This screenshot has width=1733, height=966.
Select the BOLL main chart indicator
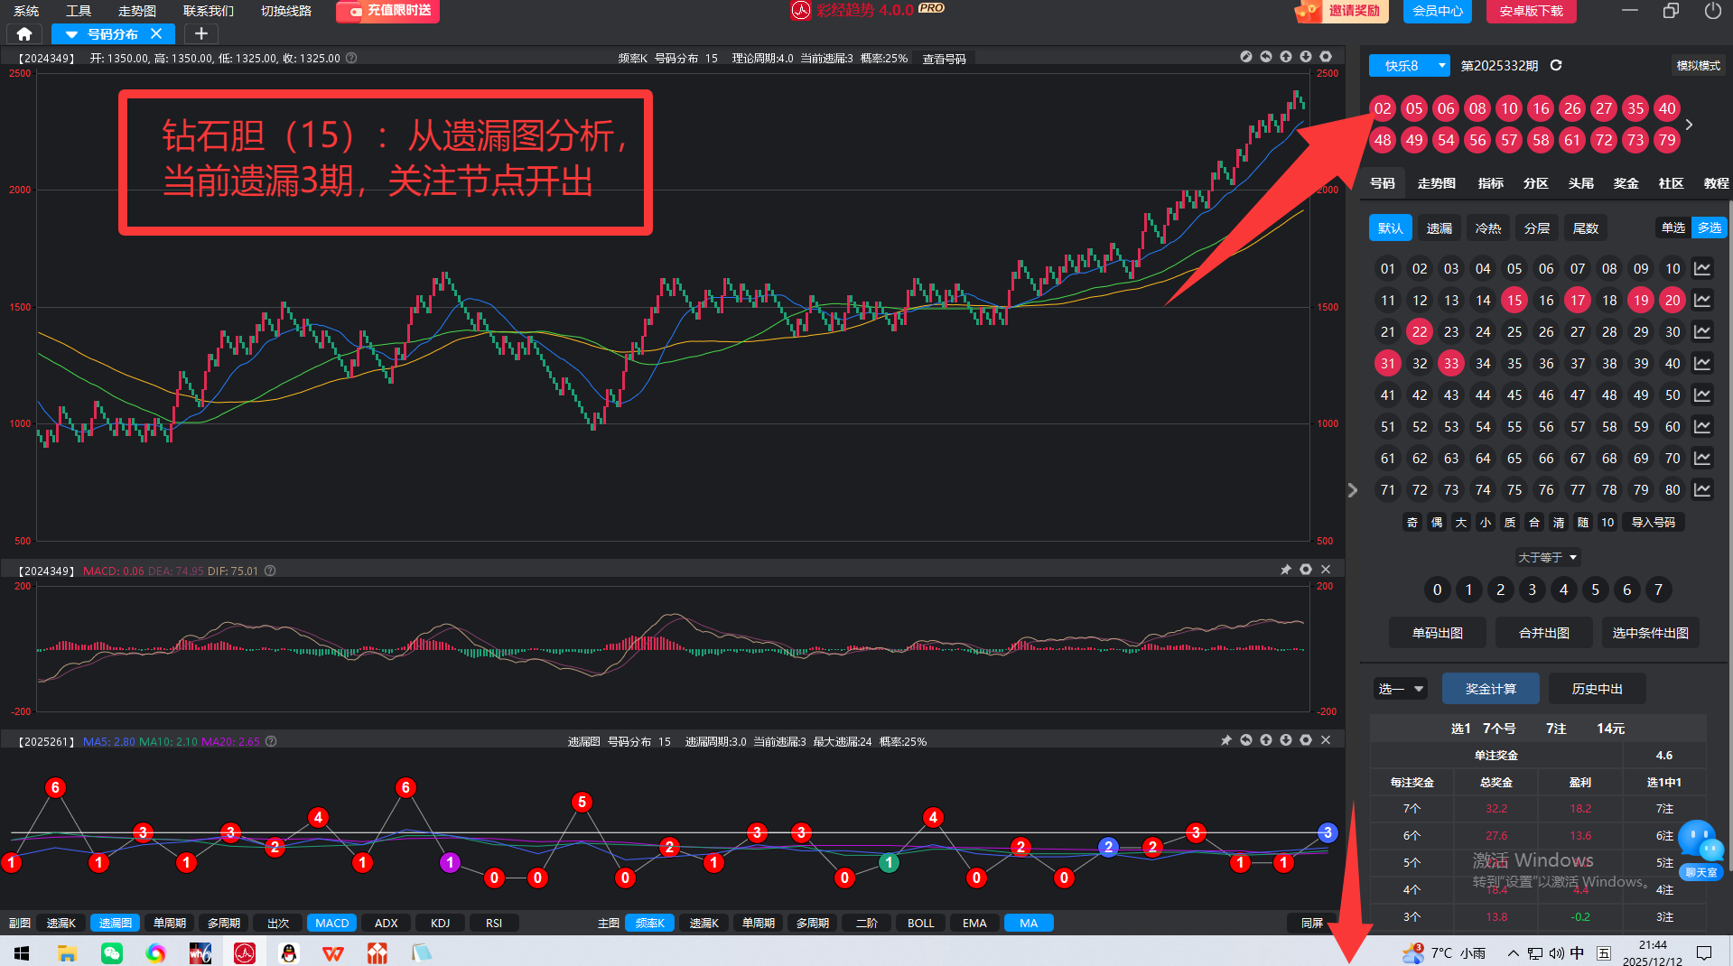coord(920,923)
